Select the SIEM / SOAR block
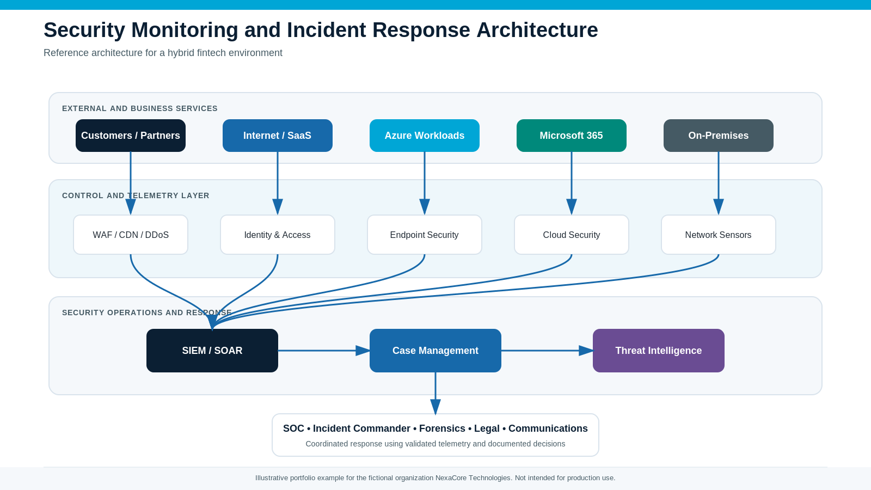 coord(212,351)
